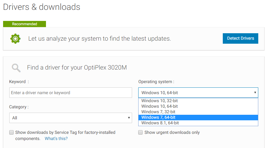Screen dimensions: 270x148
Task: Open the What's this? link
Action: coord(56,138)
